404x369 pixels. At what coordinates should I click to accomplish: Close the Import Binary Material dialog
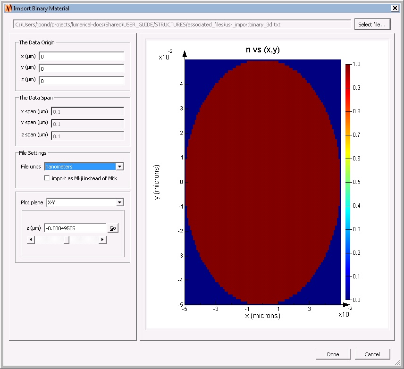pyautogui.click(x=395, y=8)
